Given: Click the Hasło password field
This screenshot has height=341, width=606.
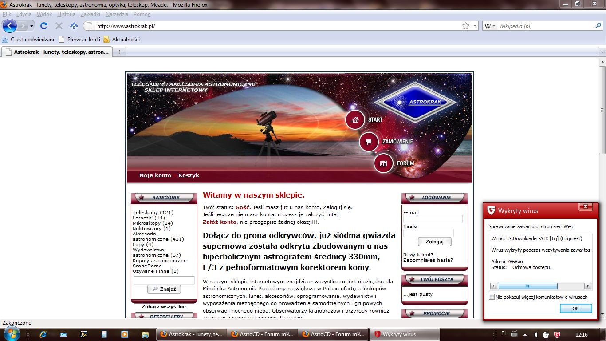Looking at the screenshot, I should point(428,233).
